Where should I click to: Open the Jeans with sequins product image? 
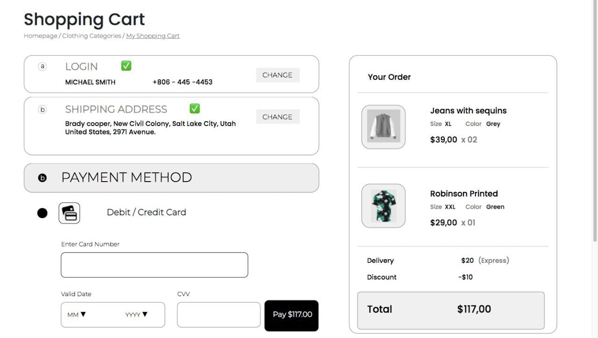tap(383, 127)
